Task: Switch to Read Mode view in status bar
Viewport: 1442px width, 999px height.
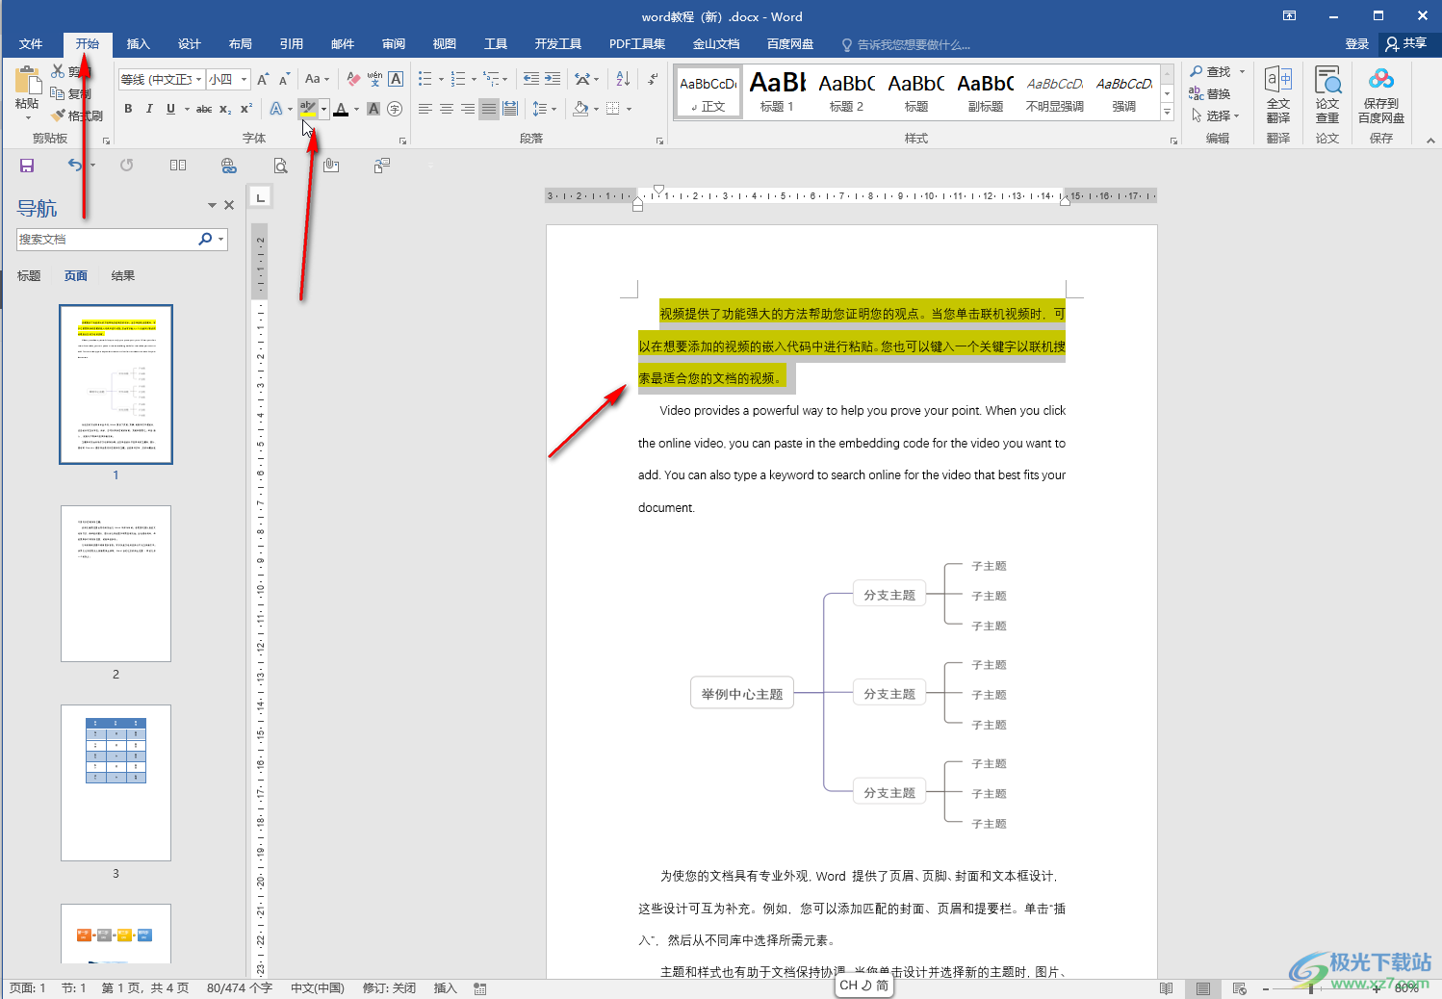Action: click(x=1166, y=988)
